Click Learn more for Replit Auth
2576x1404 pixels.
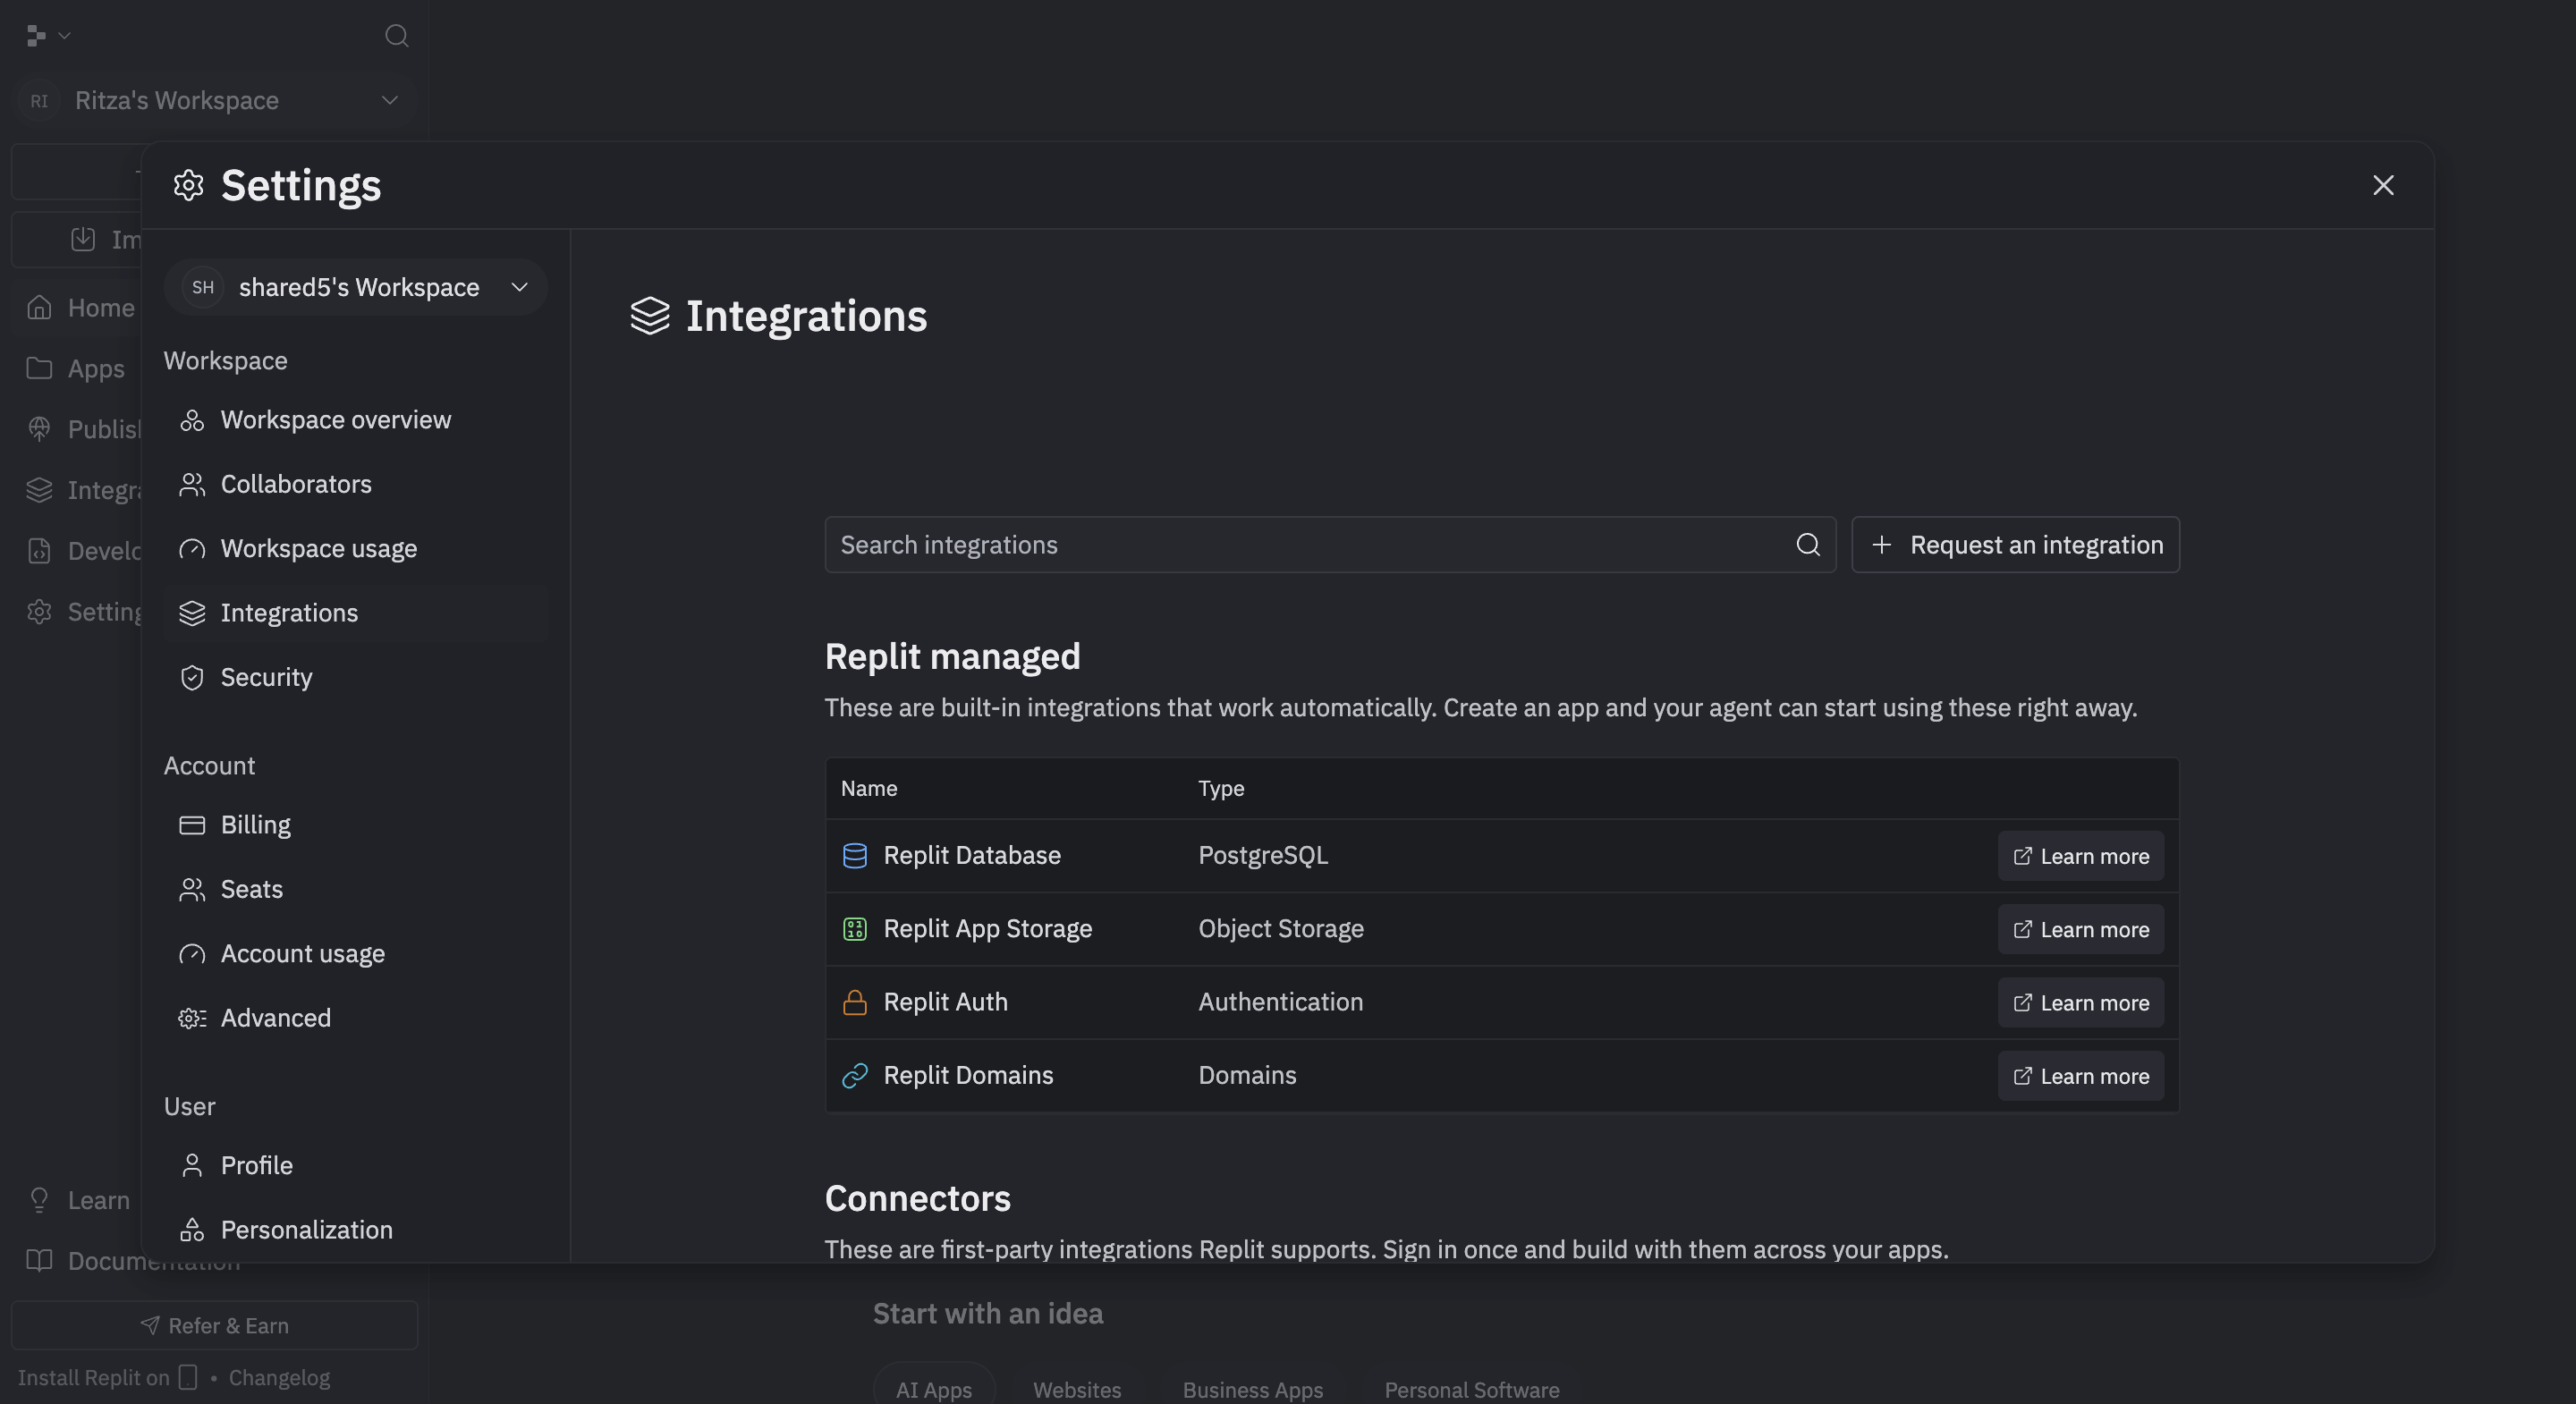tap(2080, 1003)
